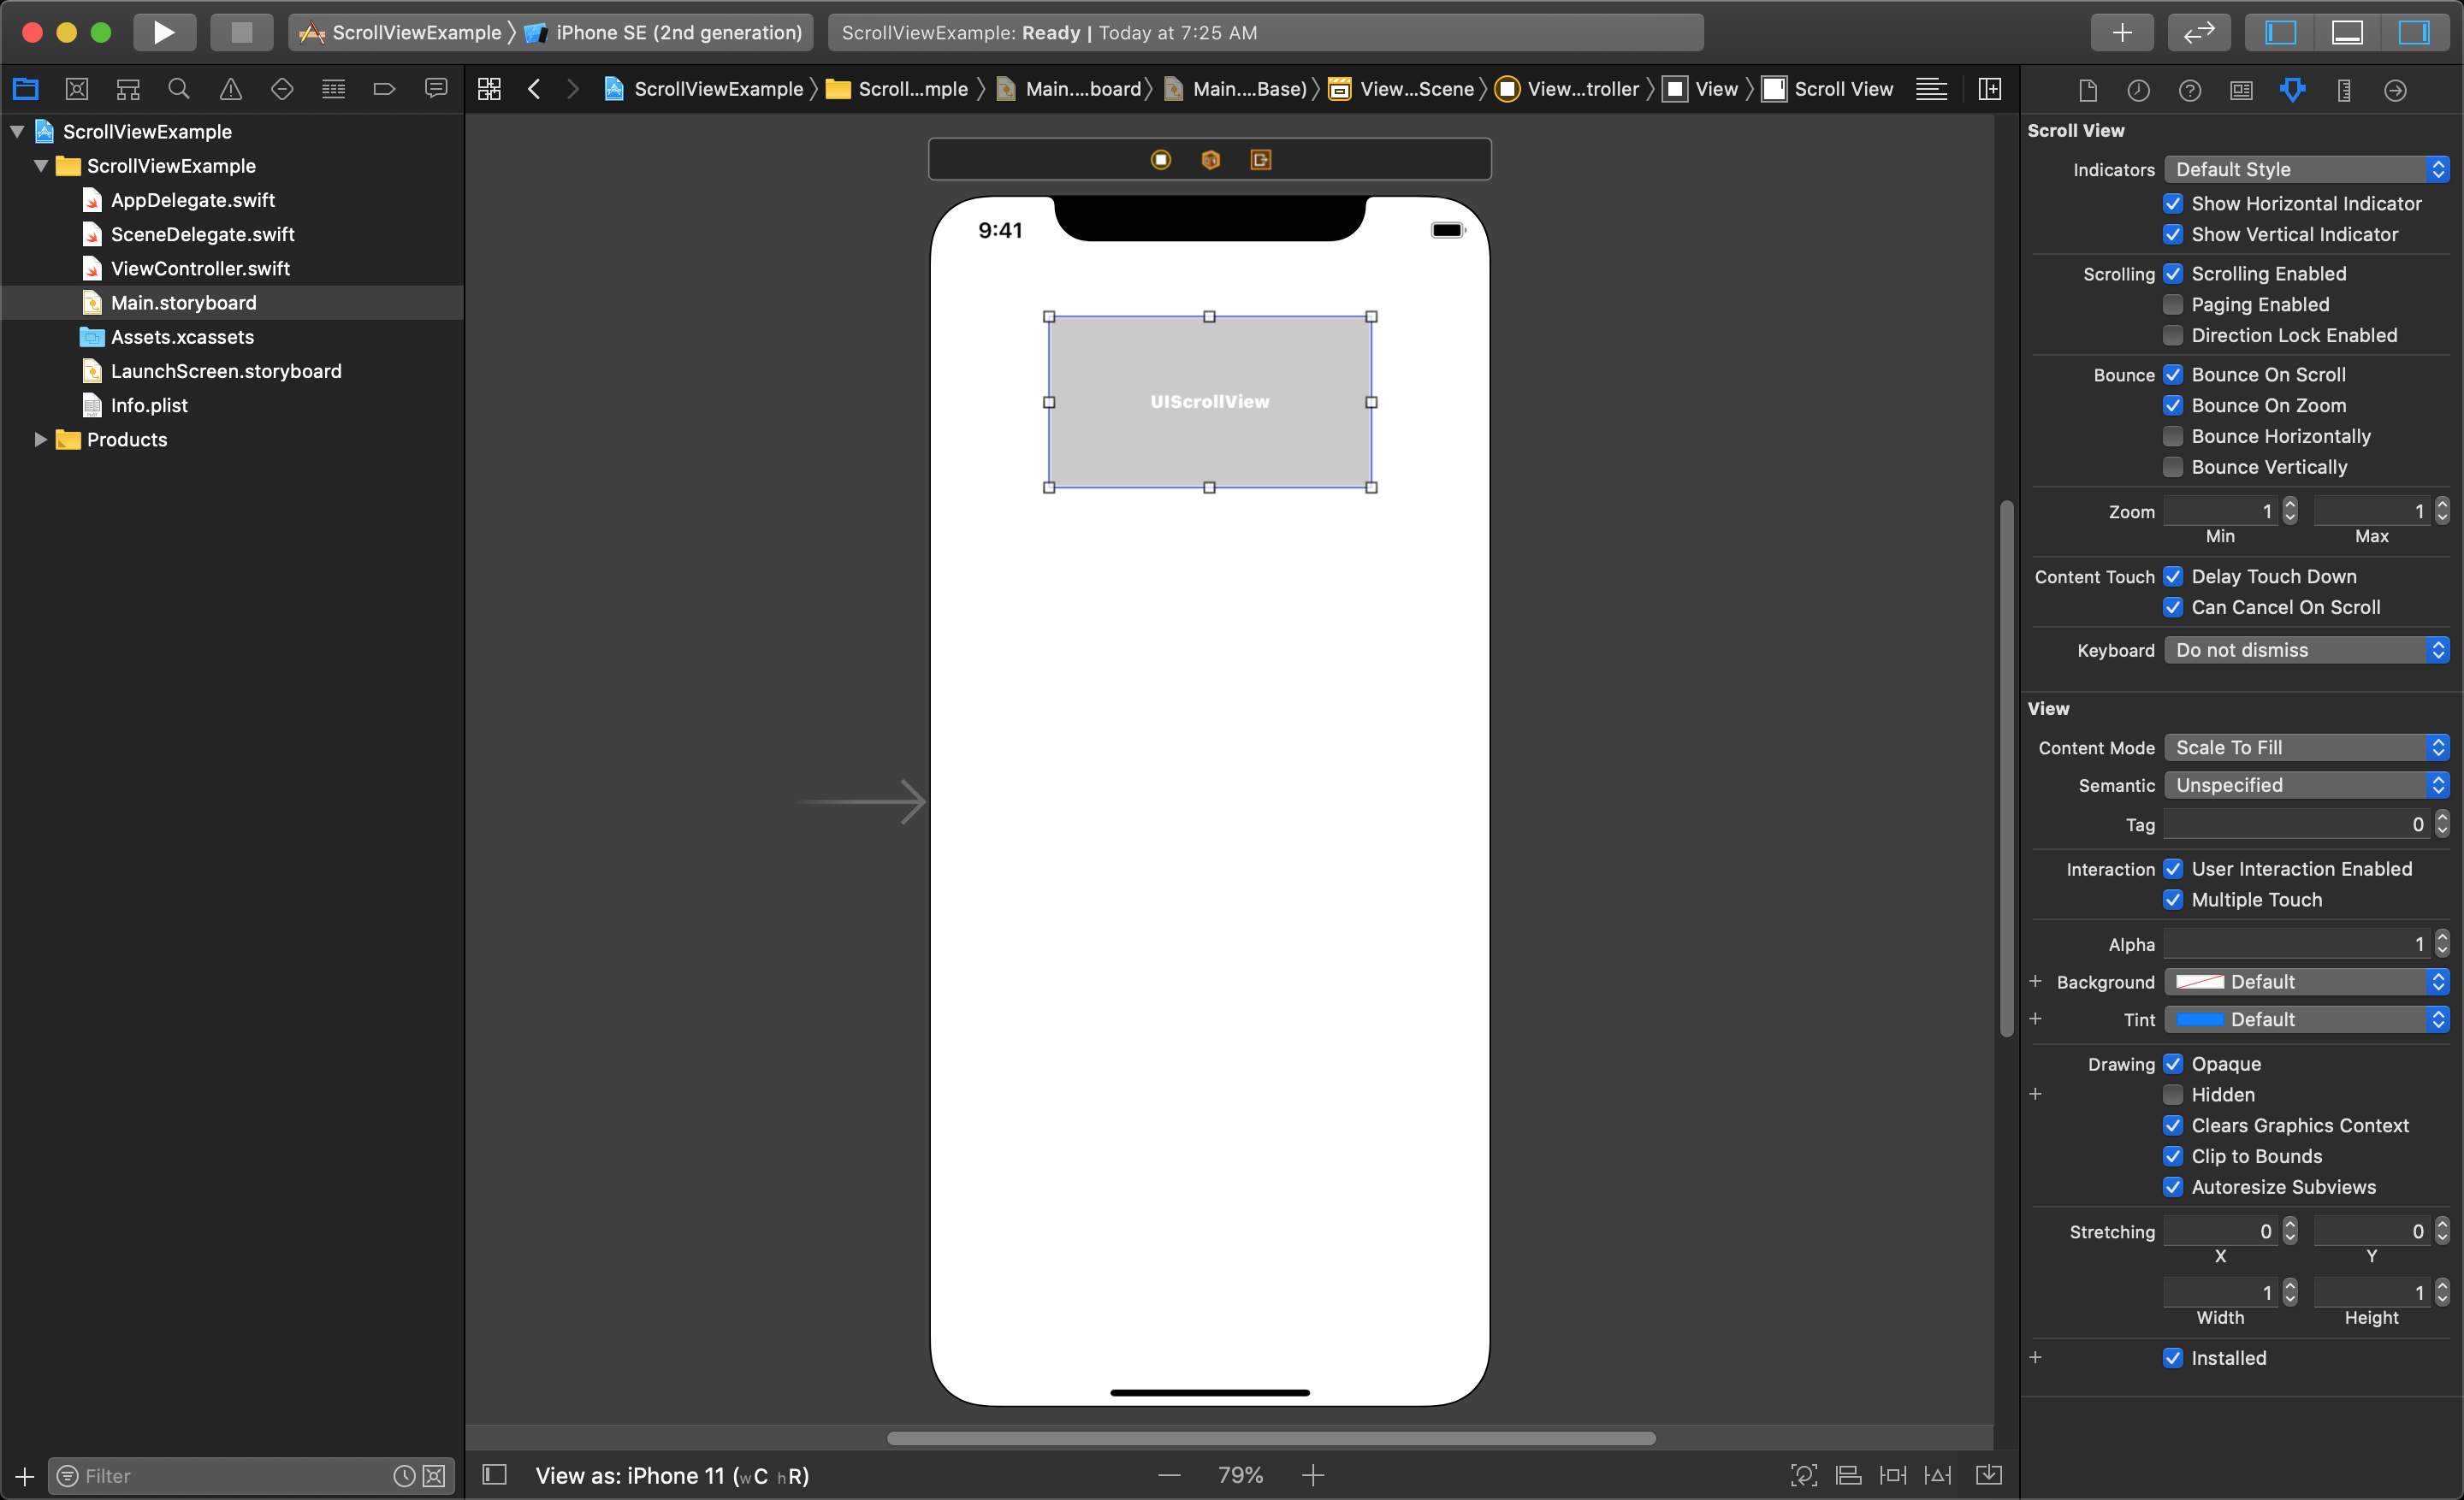Click View as: iPhone 11 device bar
Viewport: 2464px width, 1500px height.
tap(672, 1475)
